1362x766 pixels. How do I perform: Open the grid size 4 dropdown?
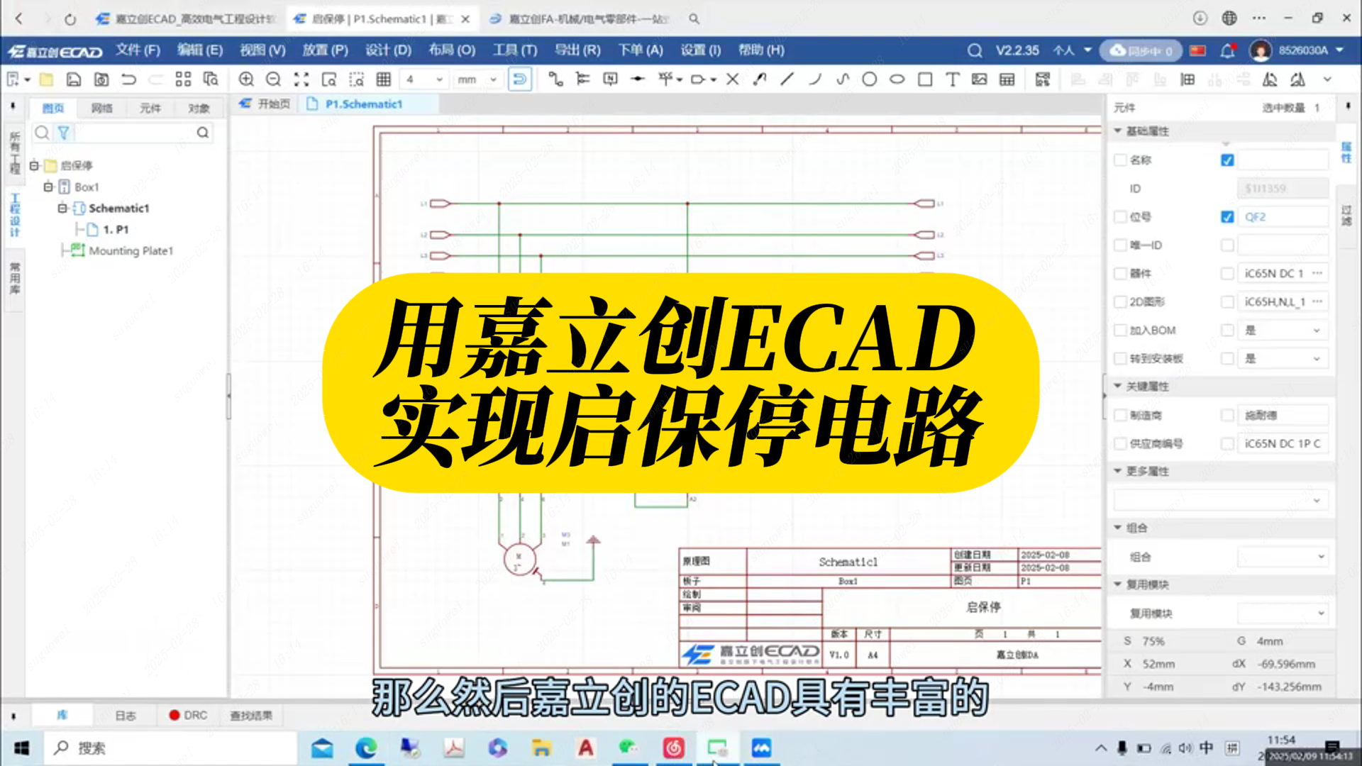pos(425,79)
